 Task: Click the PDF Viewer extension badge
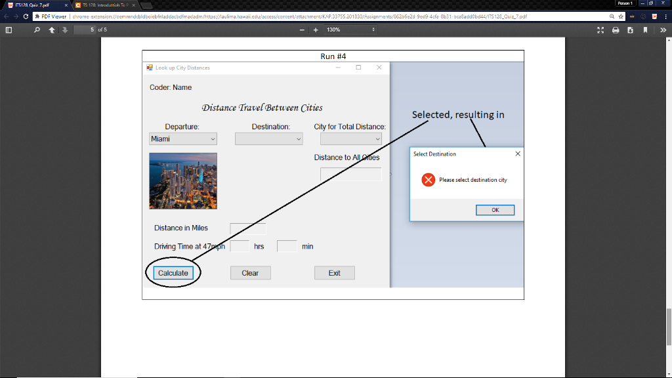[x=51, y=16]
